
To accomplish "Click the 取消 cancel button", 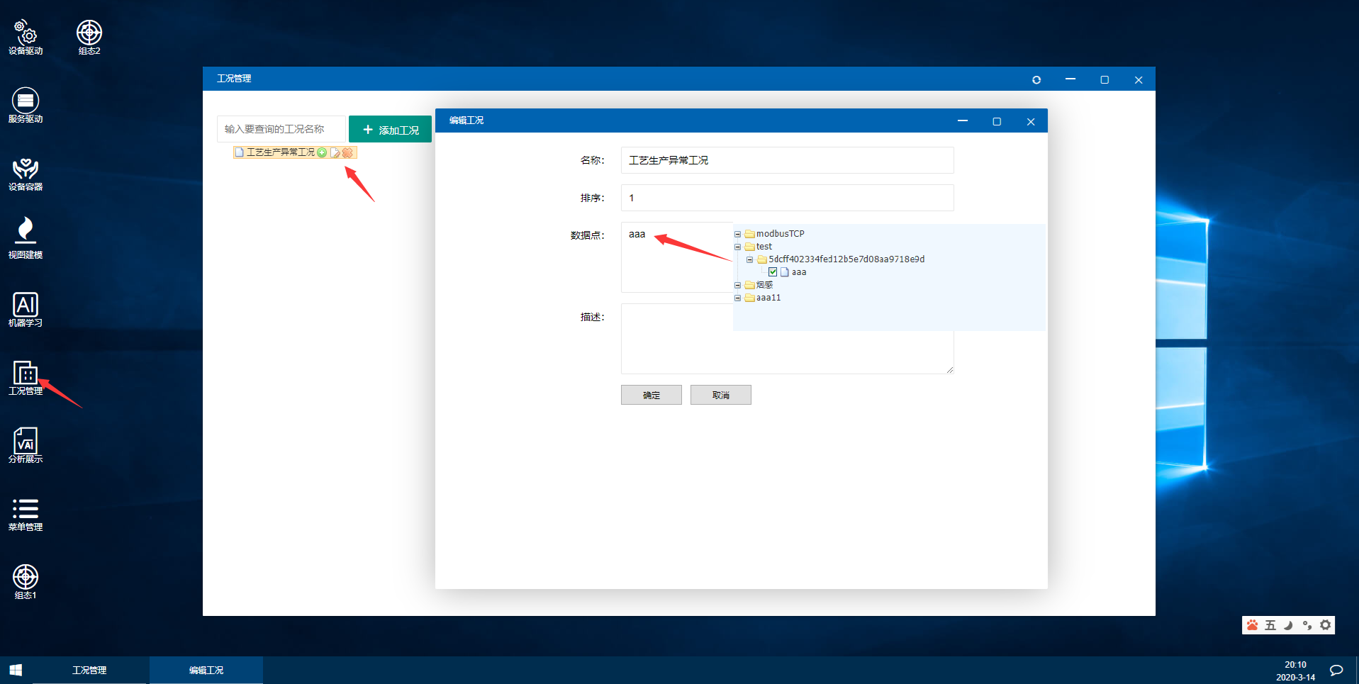I will (x=720, y=395).
